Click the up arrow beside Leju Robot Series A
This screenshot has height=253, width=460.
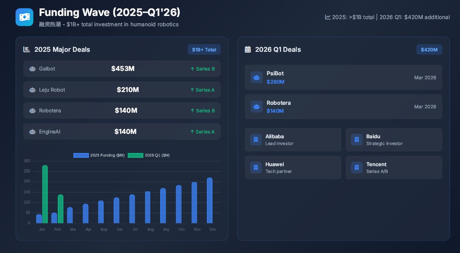point(192,90)
